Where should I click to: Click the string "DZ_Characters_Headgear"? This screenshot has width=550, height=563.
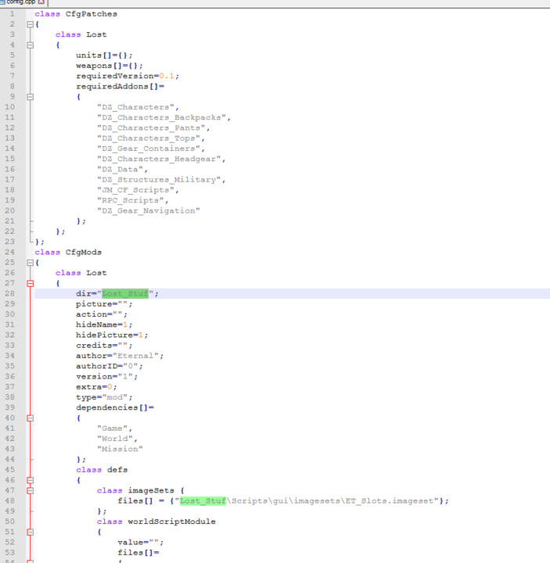tap(159, 159)
